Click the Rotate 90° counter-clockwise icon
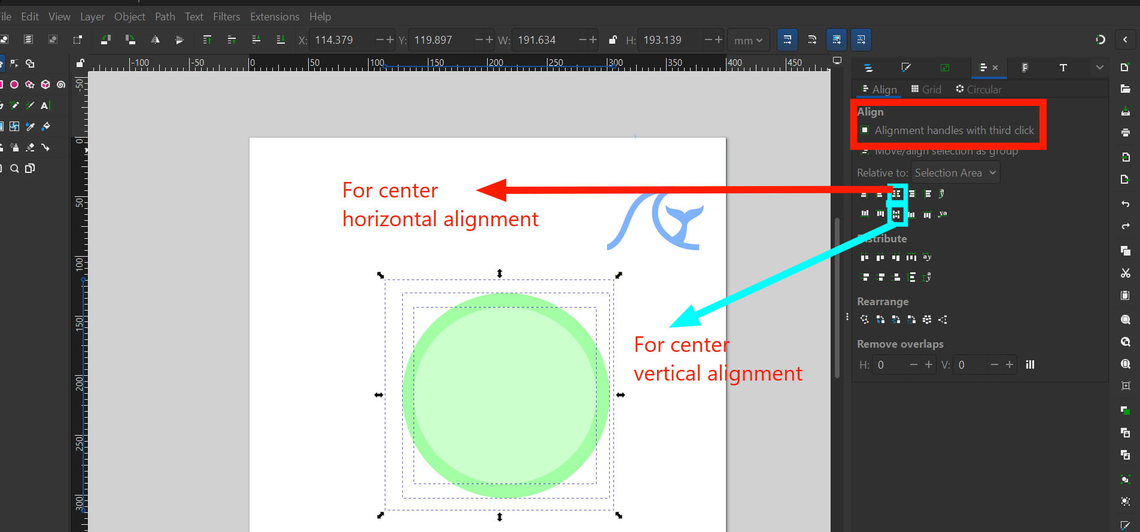Screen dimensions: 1140x532 105,39
